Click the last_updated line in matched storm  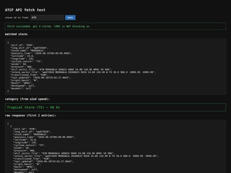click(x=41, y=78)
